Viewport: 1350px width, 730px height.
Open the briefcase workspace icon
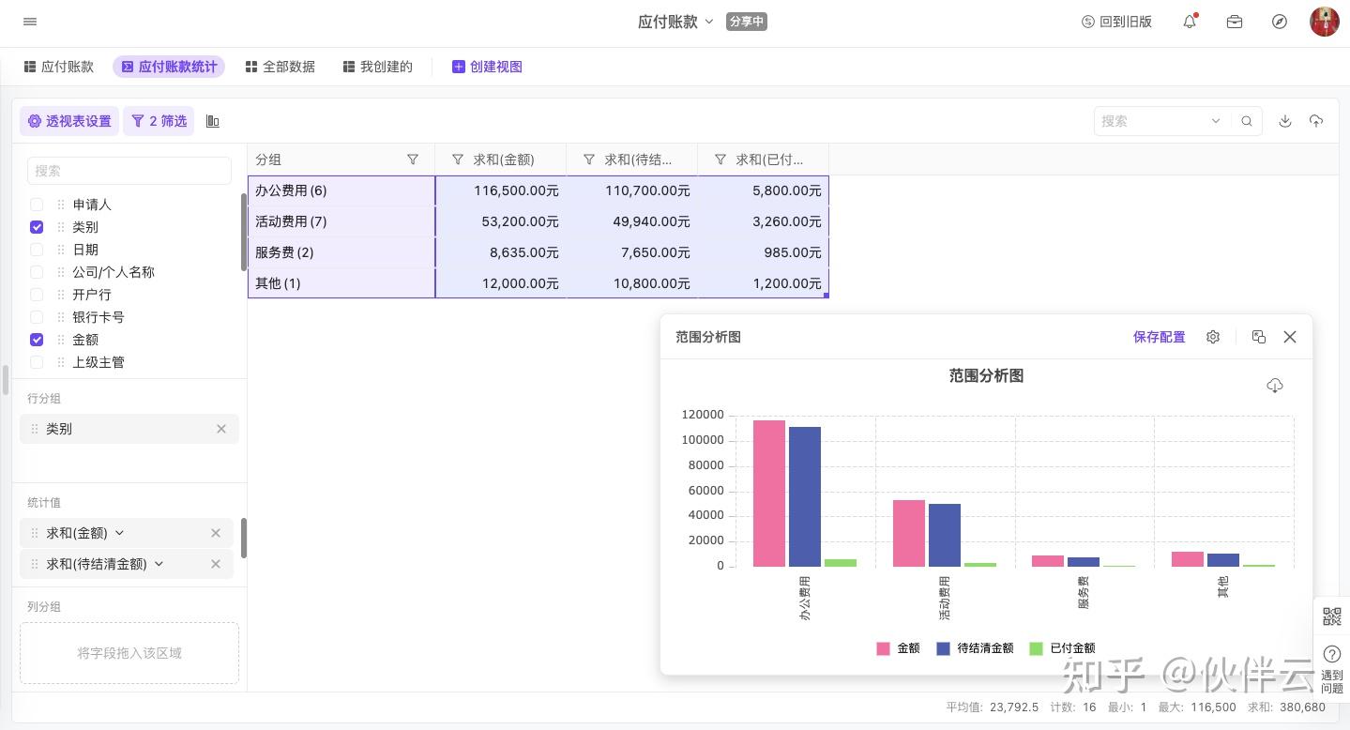click(x=1235, y=22)
